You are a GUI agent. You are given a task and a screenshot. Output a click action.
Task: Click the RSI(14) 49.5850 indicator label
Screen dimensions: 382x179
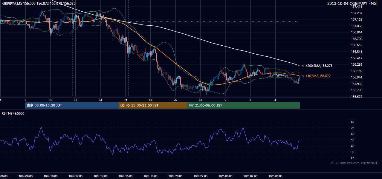coord(13,113)
